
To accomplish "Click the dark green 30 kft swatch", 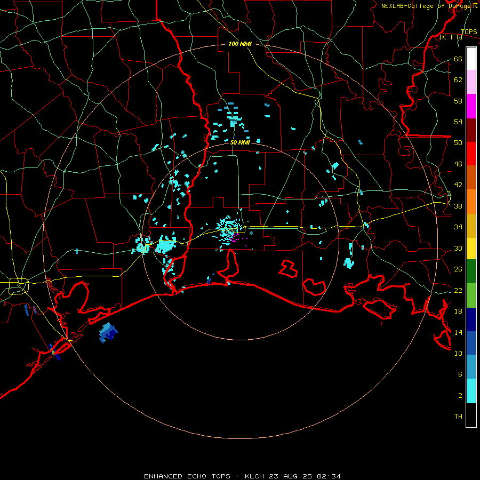I will coord(471,271).
